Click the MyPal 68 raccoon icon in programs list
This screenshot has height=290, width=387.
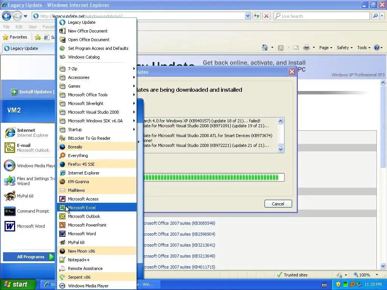(62, 242)
